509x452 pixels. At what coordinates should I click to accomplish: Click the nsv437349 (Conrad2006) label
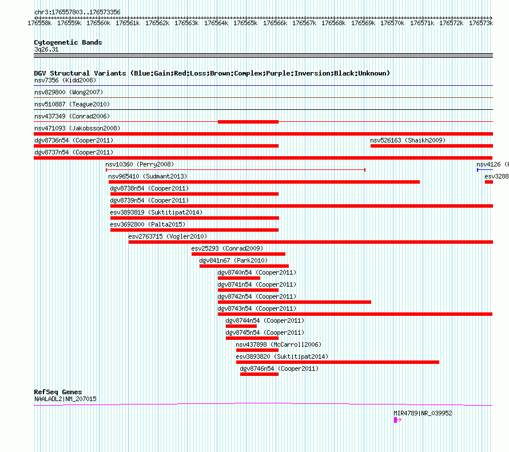click(x=72, y=116)
